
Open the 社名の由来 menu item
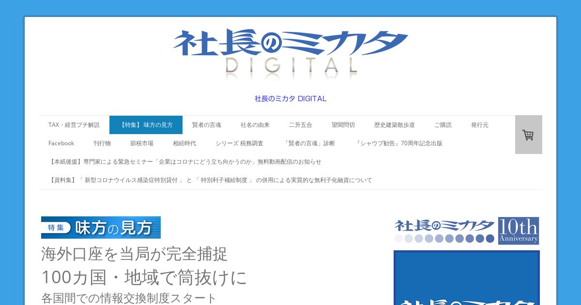(255, 125)
